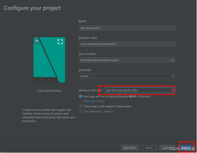Expand the Minimum API level combo box

[140, 90]
